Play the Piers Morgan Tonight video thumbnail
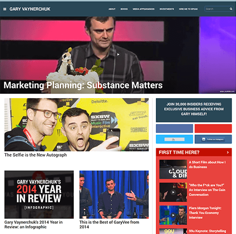This screenshot has height=234, width=236. pyautogui.click(x=173, y=215)
